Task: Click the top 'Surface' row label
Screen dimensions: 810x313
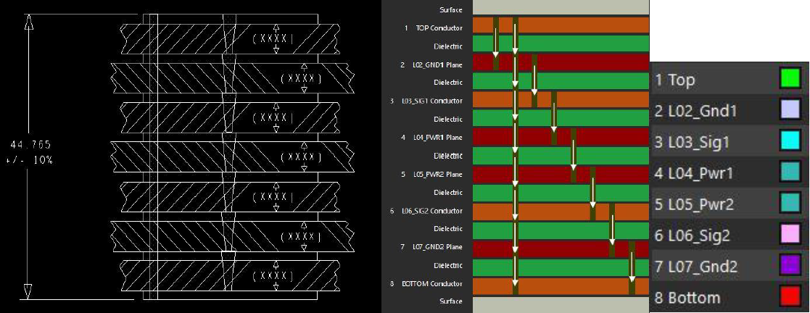Action: coord(451,10)
